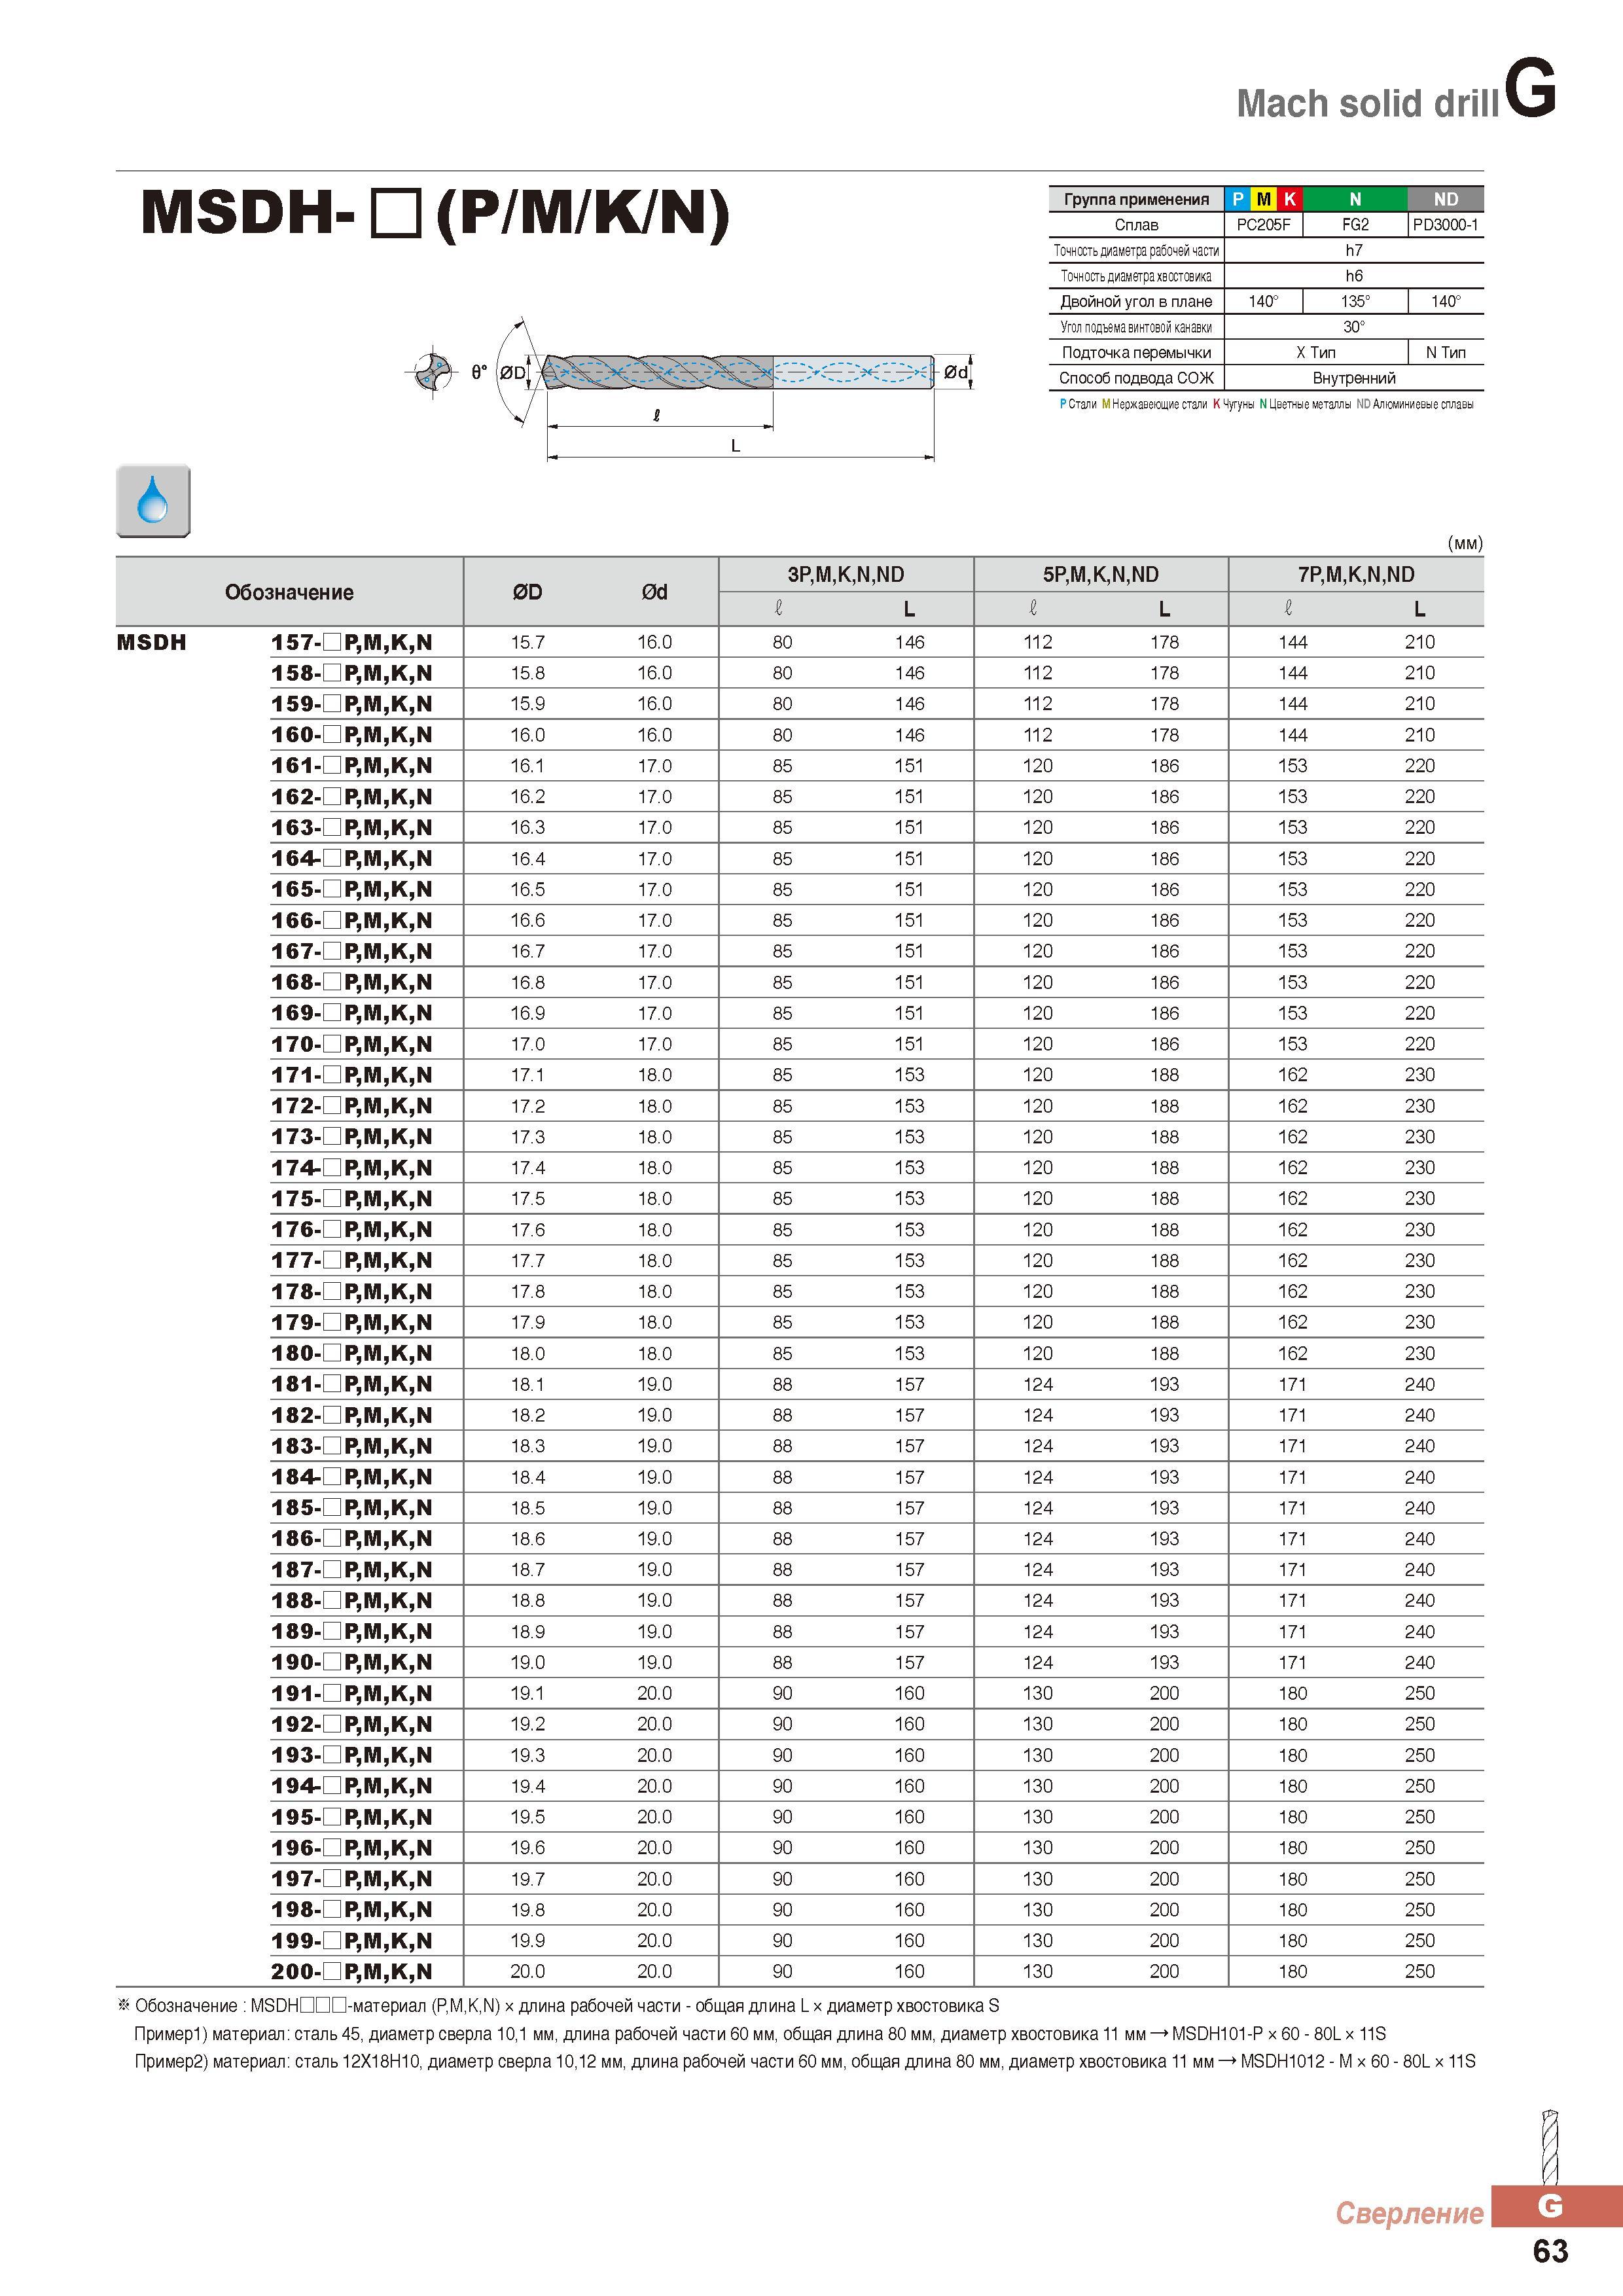The height and width of the screenshot is (2296, 1623).
Task: Click the yellow M material group swatch
Action: [1263, 199]
